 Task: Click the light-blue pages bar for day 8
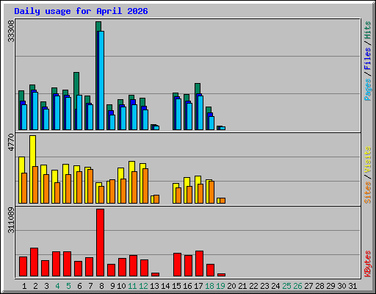pyautogui.click(x=101, y=80)
